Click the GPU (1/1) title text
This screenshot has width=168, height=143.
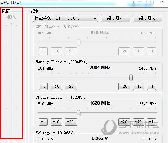point(10,2)
